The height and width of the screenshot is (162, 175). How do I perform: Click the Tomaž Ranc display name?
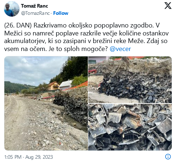point(34,6)
